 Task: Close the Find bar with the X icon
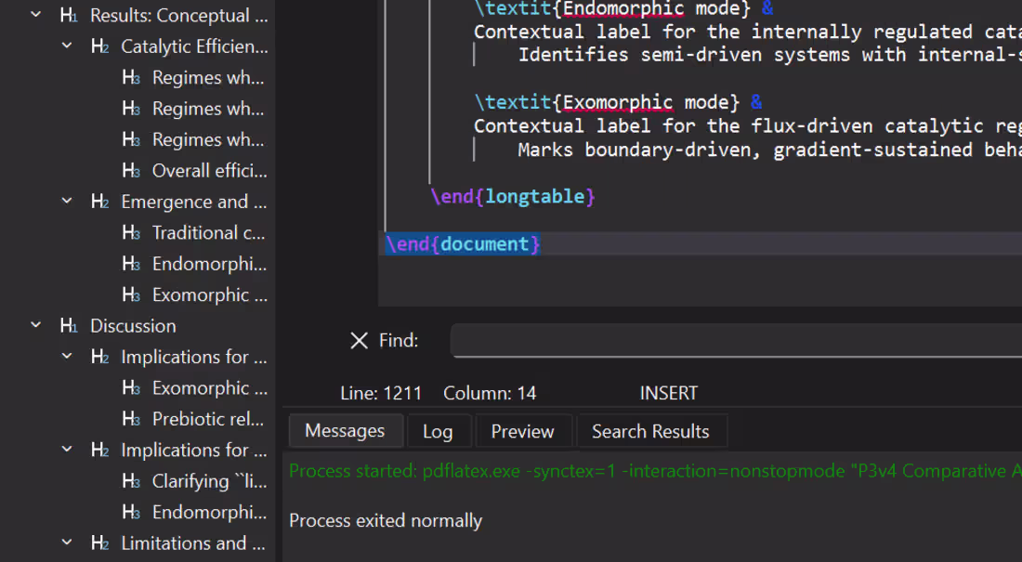[x=359, y=340]
